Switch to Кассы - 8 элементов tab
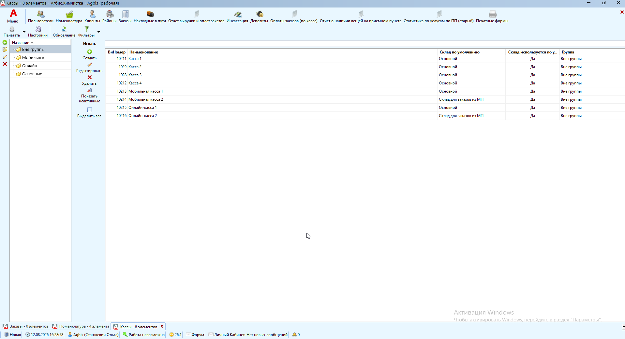 click(139, 327)
